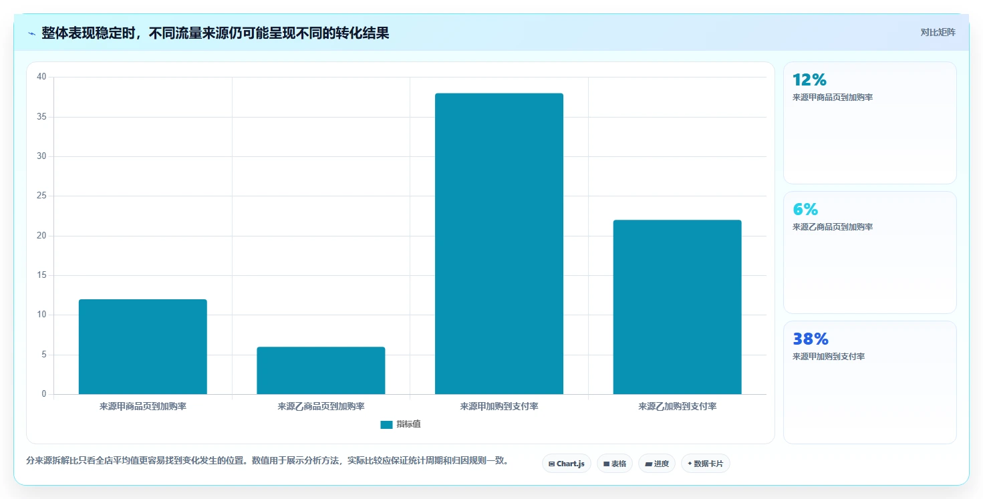Click the 来源乙加购到支付率 bar in chart
Image resolution: width=983 pixels, height=499 pixels.
click(x=677, y=307)
